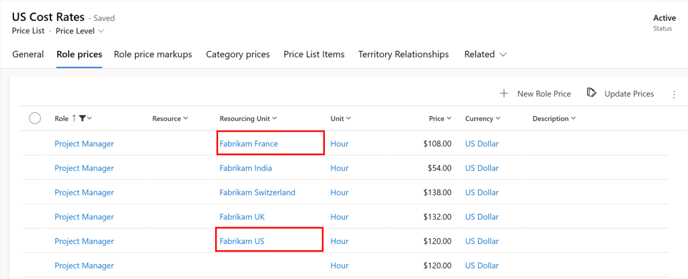Click the Fabrikam US resourcing unit link
The image size is (688, 279).
pos(239,241)
